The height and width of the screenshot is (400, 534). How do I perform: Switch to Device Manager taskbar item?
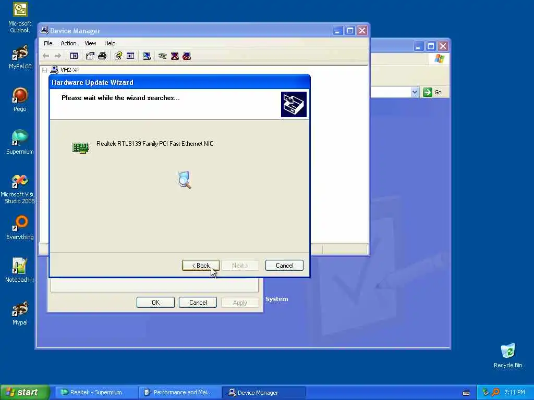[x=263, y=393]
